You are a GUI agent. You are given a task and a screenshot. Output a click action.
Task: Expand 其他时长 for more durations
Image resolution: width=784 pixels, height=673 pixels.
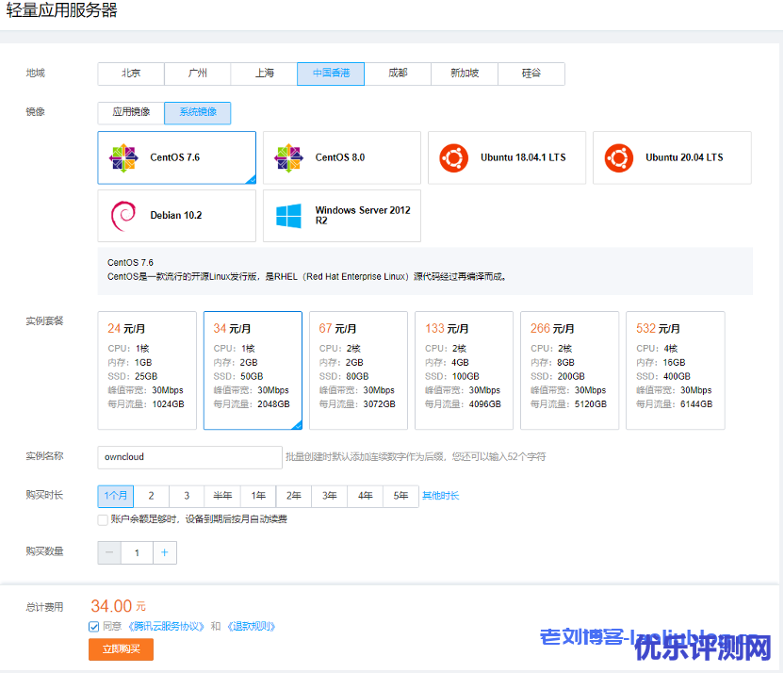(x=440, y=496)
